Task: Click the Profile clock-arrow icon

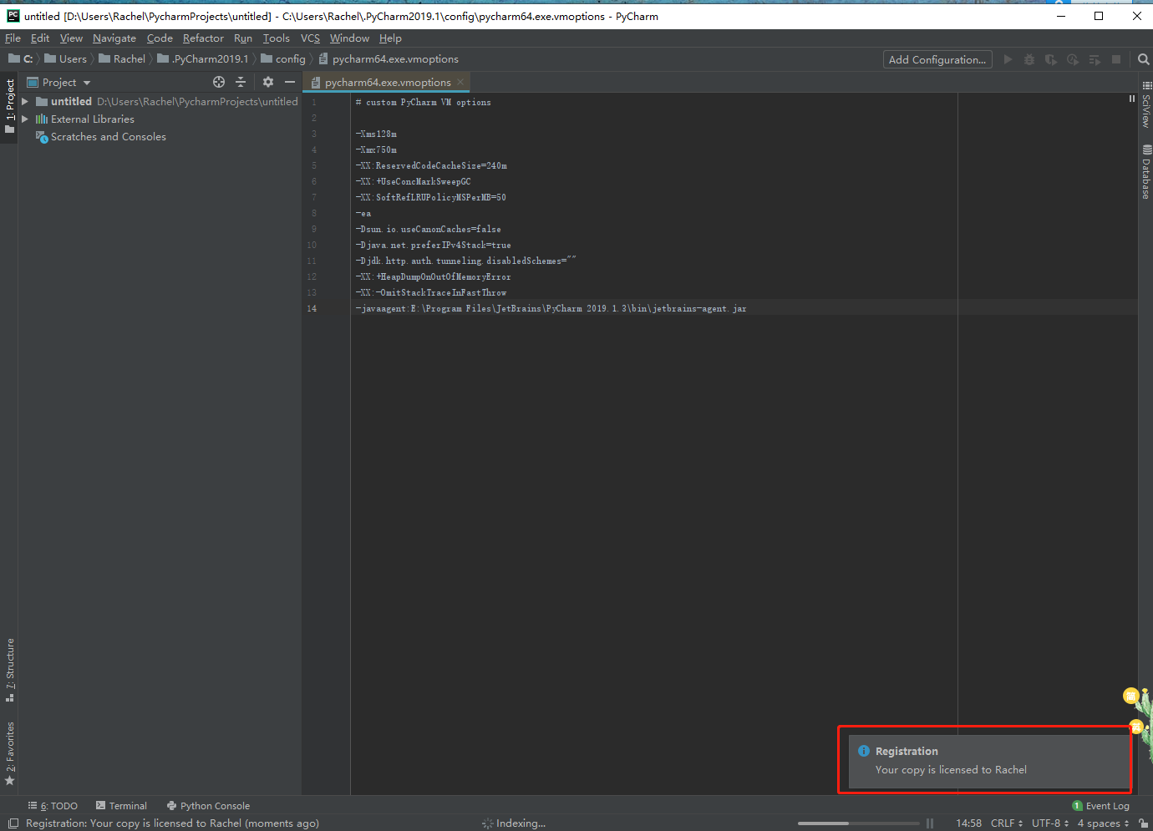Action: pos(1073,59)
